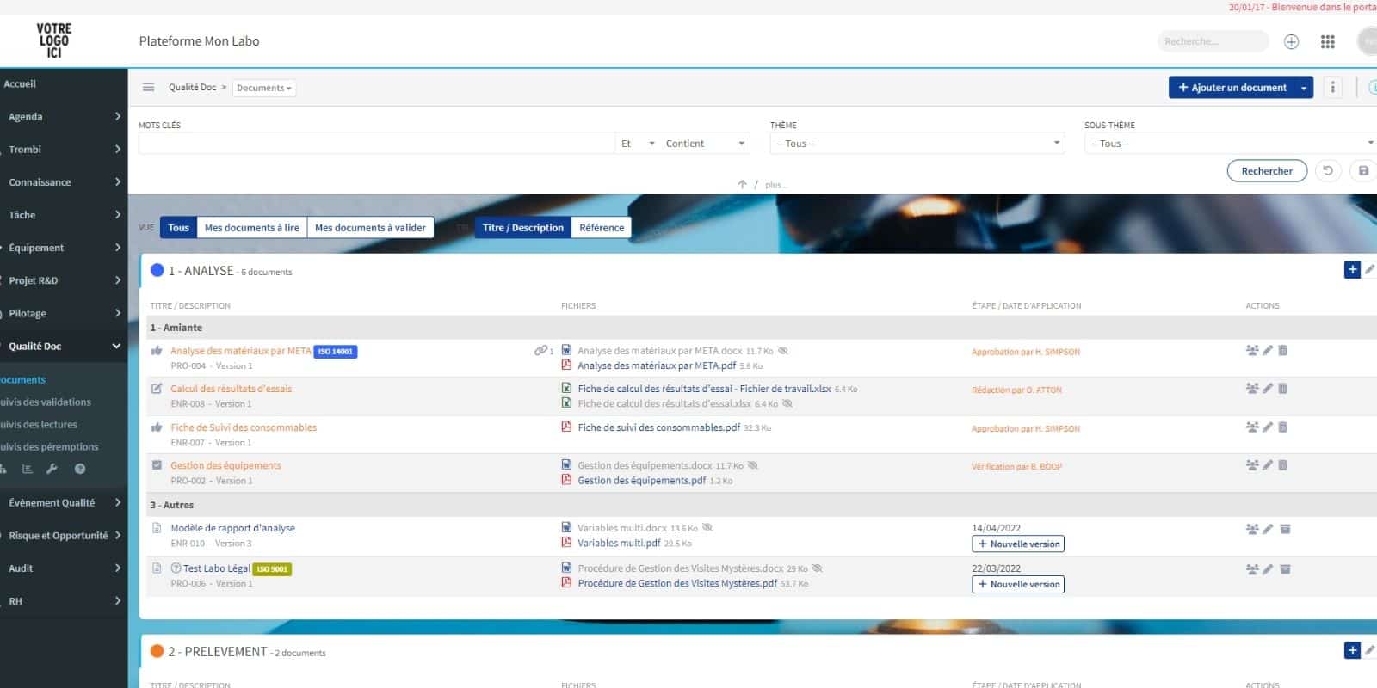This screenshot has height=688, width=1377.
Task: Open users icon for Gestion des équipements row
Action: [x=1252, y=465]
